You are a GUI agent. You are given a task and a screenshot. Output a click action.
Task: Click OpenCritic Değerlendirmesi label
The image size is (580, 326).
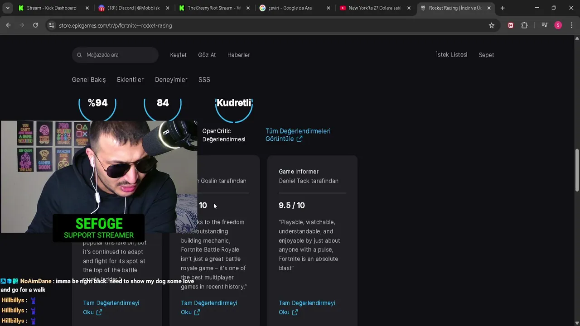[x=224, y=135]
